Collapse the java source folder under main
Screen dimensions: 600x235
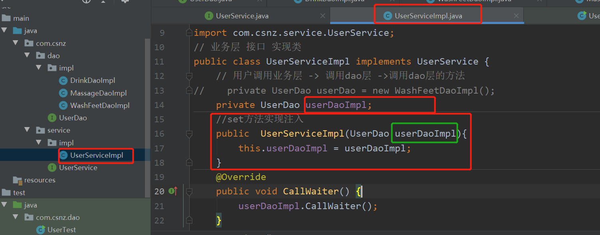(x=4, y=31)
